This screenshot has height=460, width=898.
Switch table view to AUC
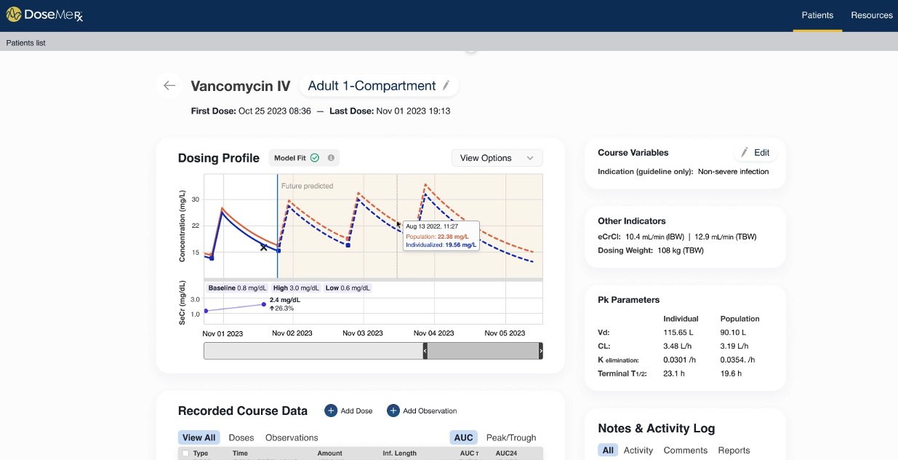point(463,437)
